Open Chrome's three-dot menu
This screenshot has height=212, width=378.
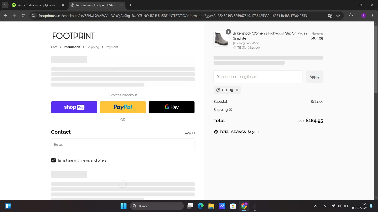[x=372, y=16]
